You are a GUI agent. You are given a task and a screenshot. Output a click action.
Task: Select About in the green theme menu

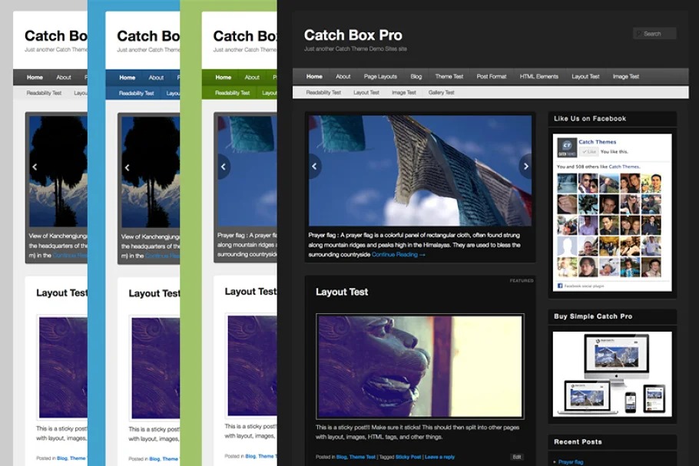[x=252, y=78]
